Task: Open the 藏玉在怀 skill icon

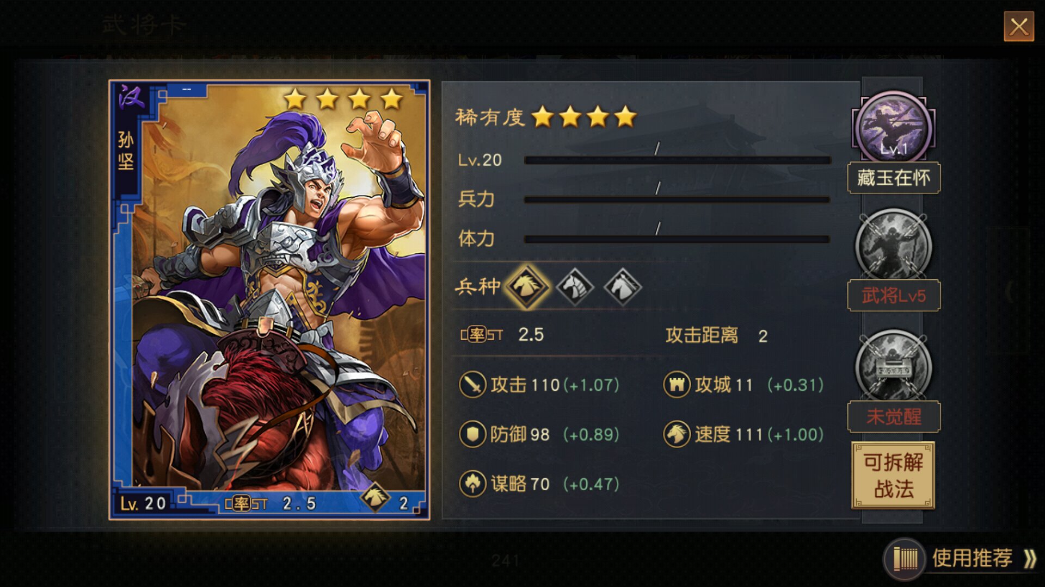Action: [x=893, y=127]
